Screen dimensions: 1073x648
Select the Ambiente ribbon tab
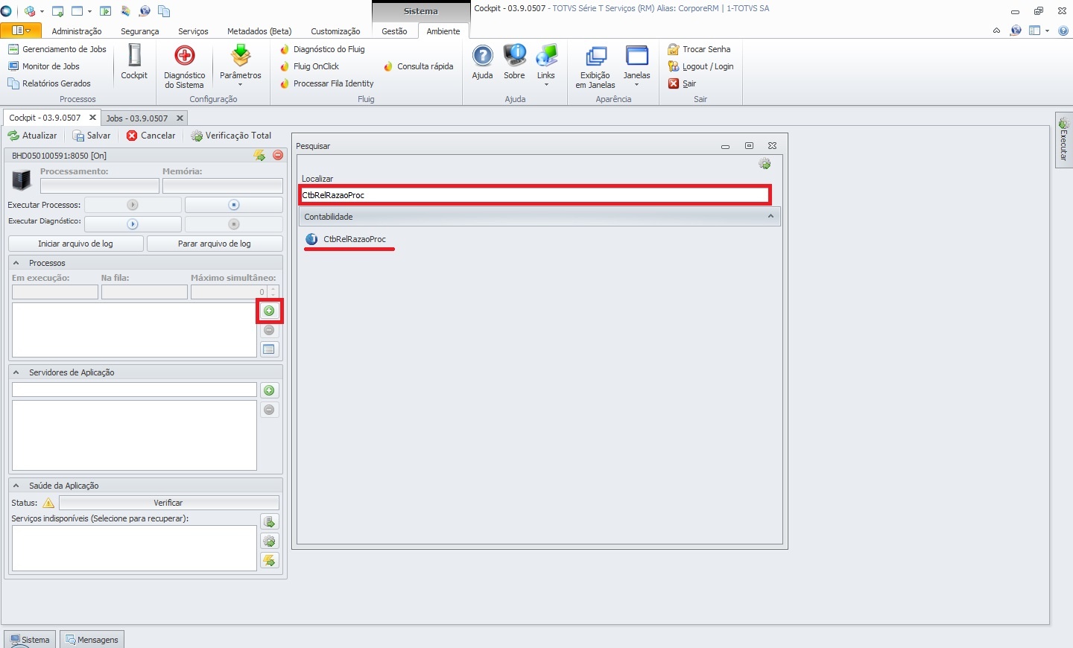[443, 31]
